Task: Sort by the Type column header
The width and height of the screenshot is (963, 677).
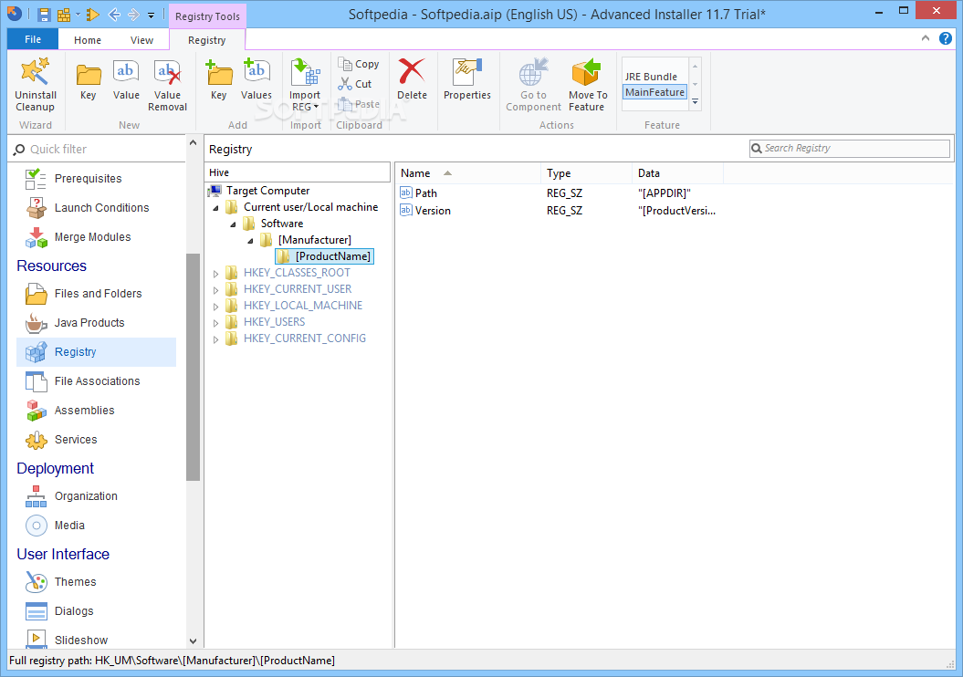Action: (587, 173)
